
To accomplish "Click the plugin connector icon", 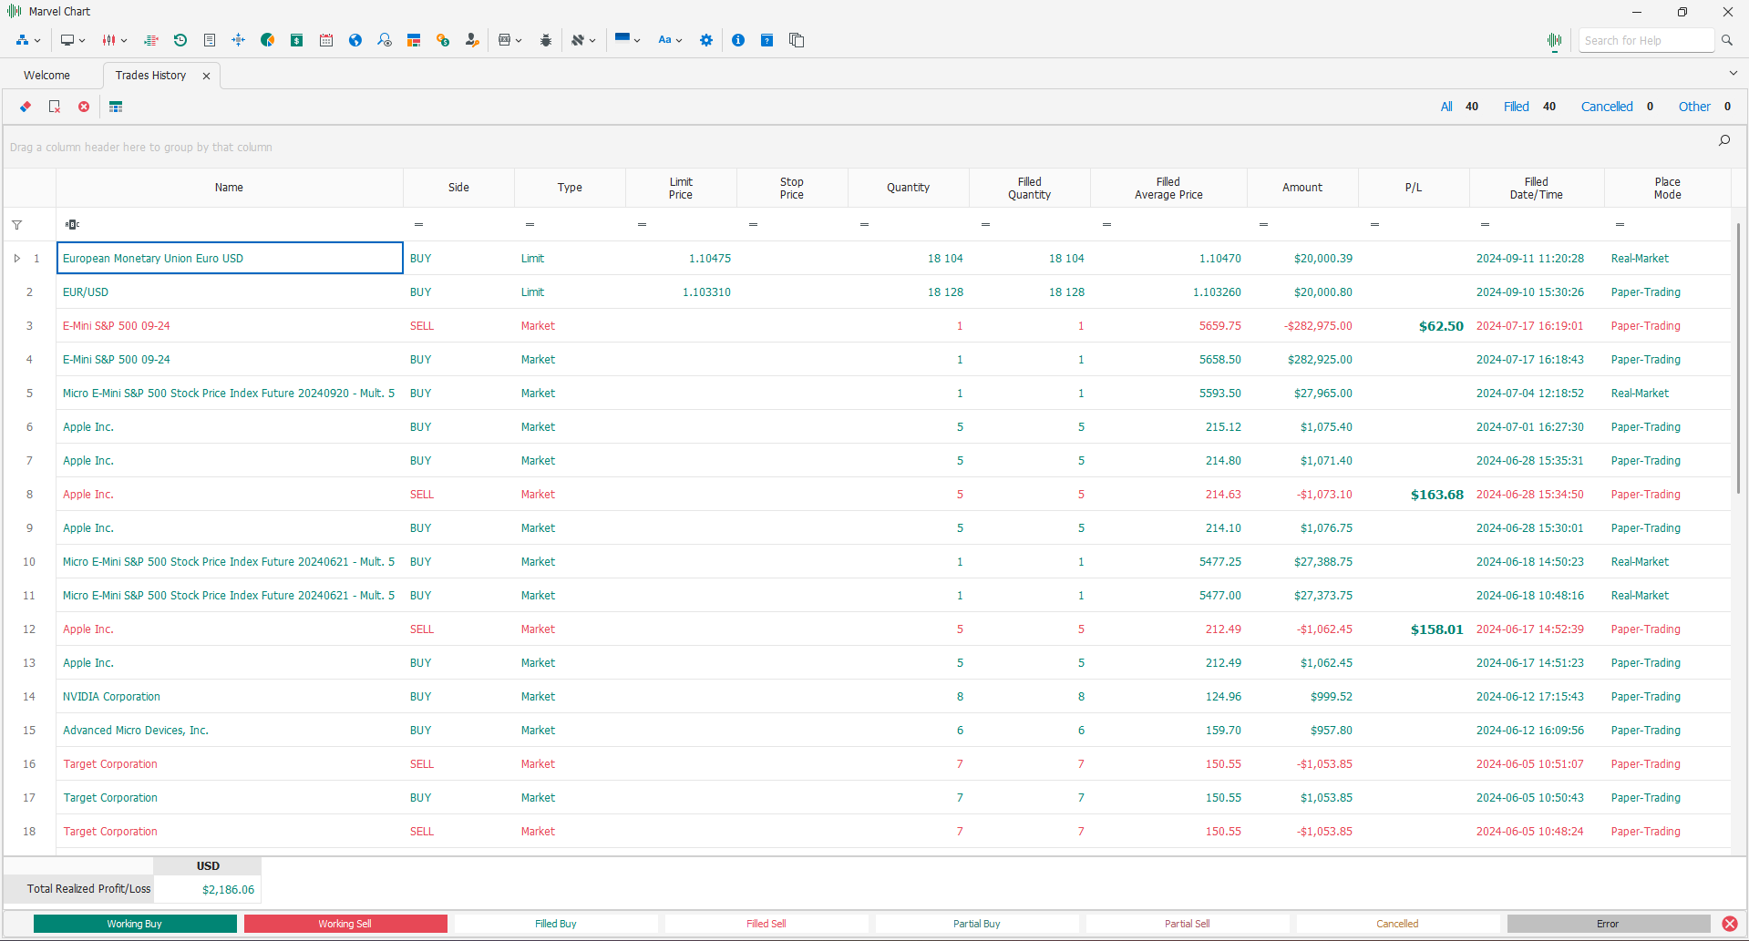I will pyautogui.click(x=578, y=40).
